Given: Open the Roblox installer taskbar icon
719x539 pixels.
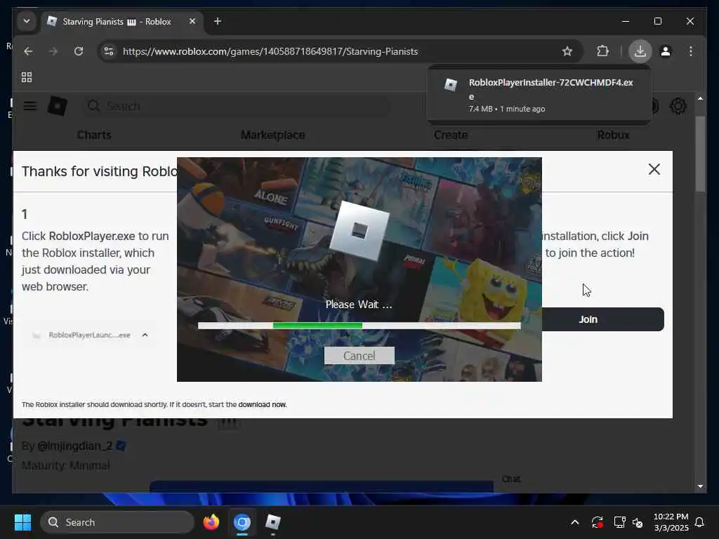Looking at the screenshot, I should pos(273,522).
